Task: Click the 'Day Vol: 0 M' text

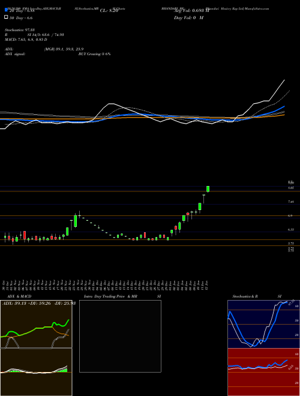Action: click(188, 17)
